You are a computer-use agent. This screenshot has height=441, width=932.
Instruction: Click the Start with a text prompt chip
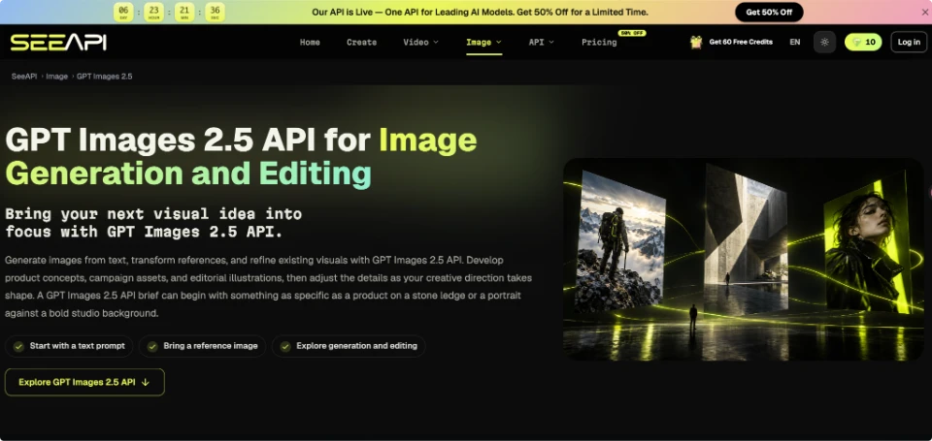click(69, 346)
